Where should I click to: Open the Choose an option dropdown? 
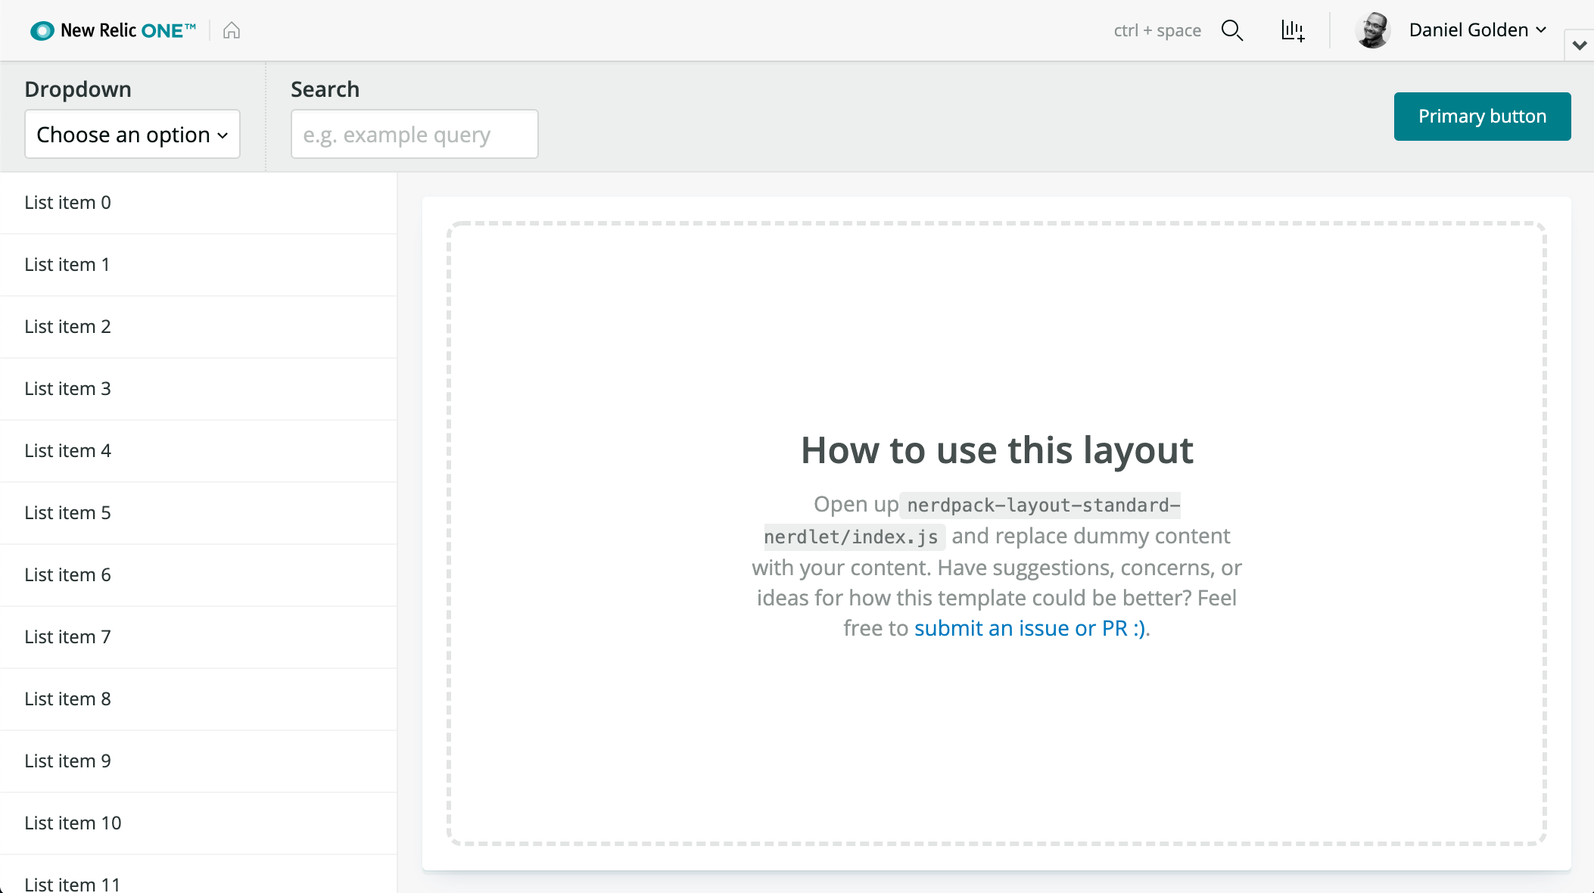click(x=132, y=135)
